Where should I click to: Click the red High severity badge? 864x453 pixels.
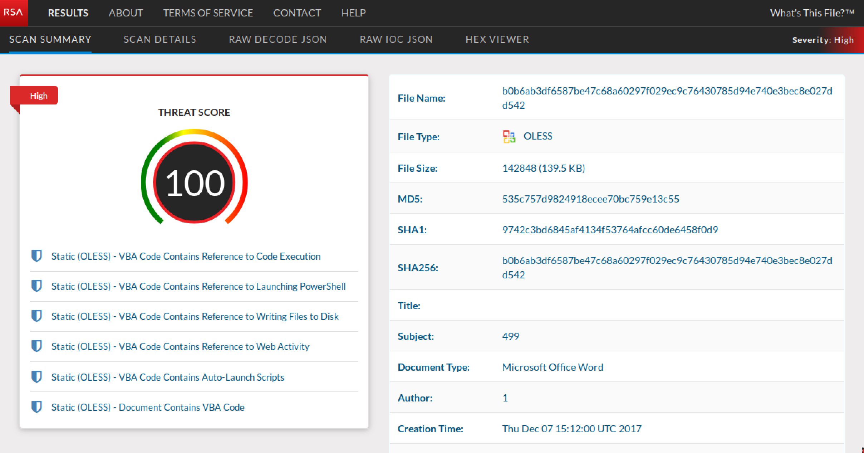[x=39, y=95]
